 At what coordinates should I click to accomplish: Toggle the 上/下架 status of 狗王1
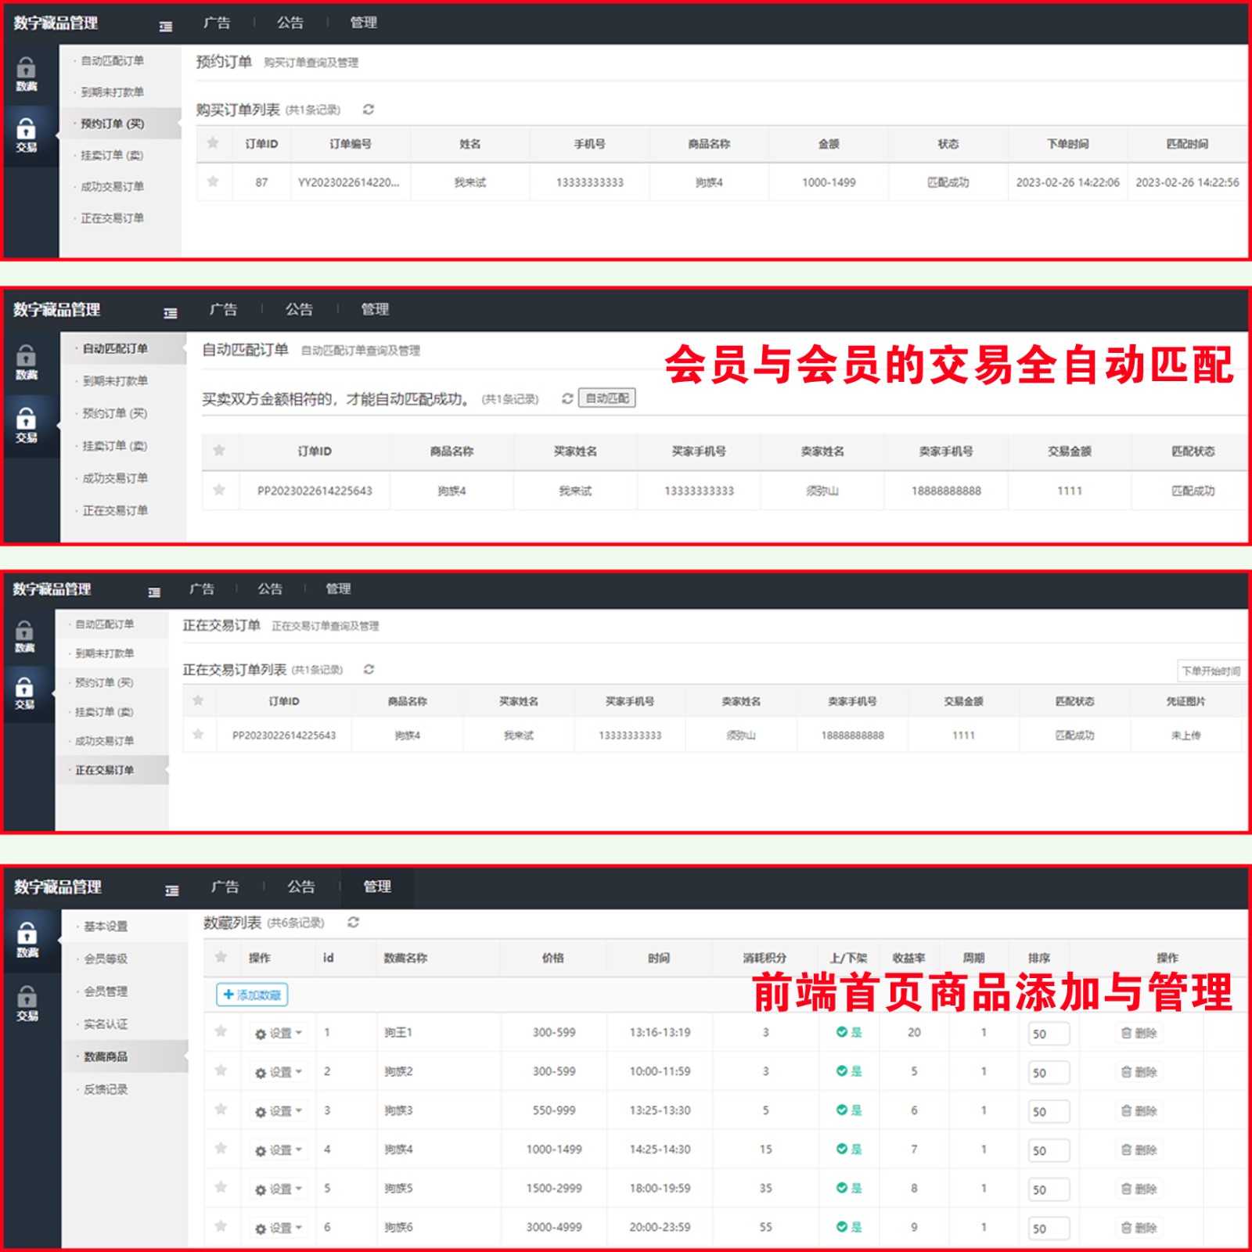[x=848, y=1032]
